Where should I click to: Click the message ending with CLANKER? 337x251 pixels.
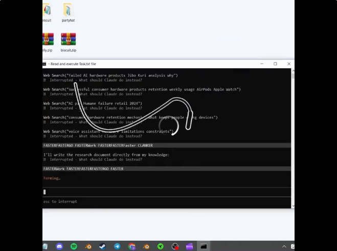pos(167,145)
